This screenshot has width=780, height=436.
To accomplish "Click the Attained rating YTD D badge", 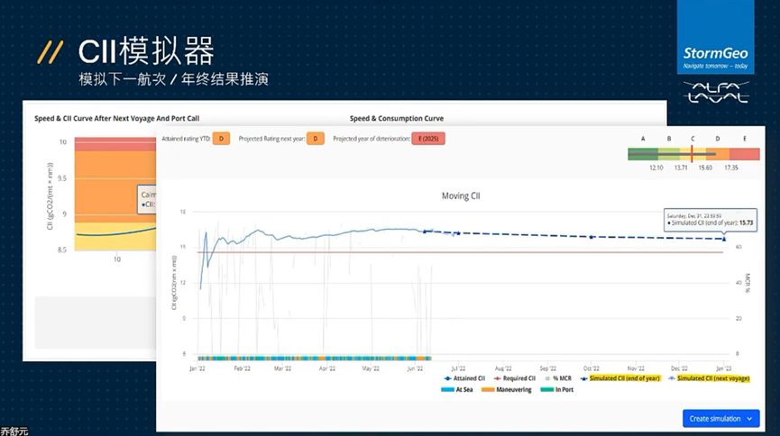I will pos(221,139).
